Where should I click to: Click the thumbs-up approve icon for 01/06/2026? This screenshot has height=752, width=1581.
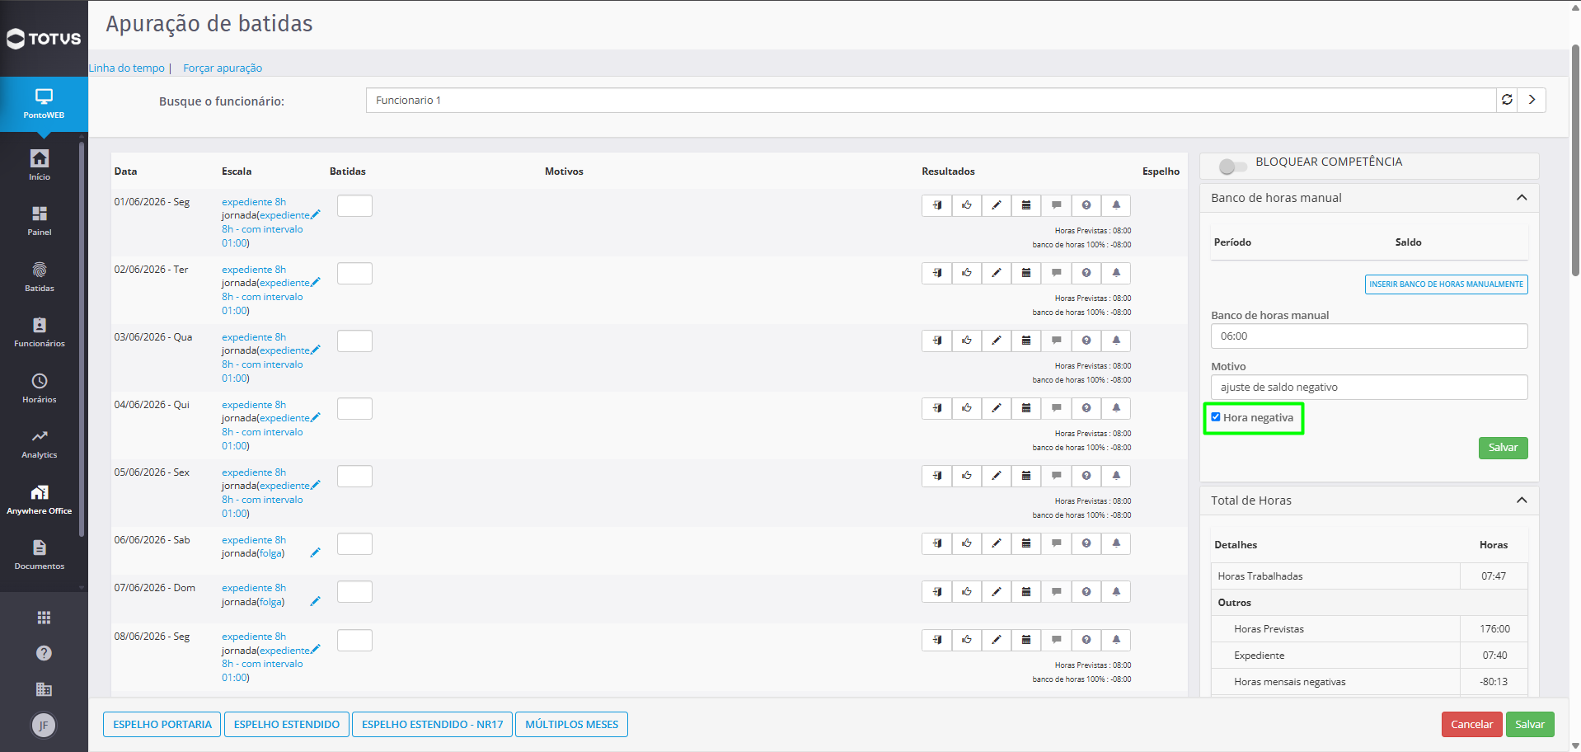click(x=967, y=205)
